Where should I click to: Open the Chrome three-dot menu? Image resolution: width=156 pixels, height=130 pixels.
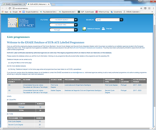(153, 8)
